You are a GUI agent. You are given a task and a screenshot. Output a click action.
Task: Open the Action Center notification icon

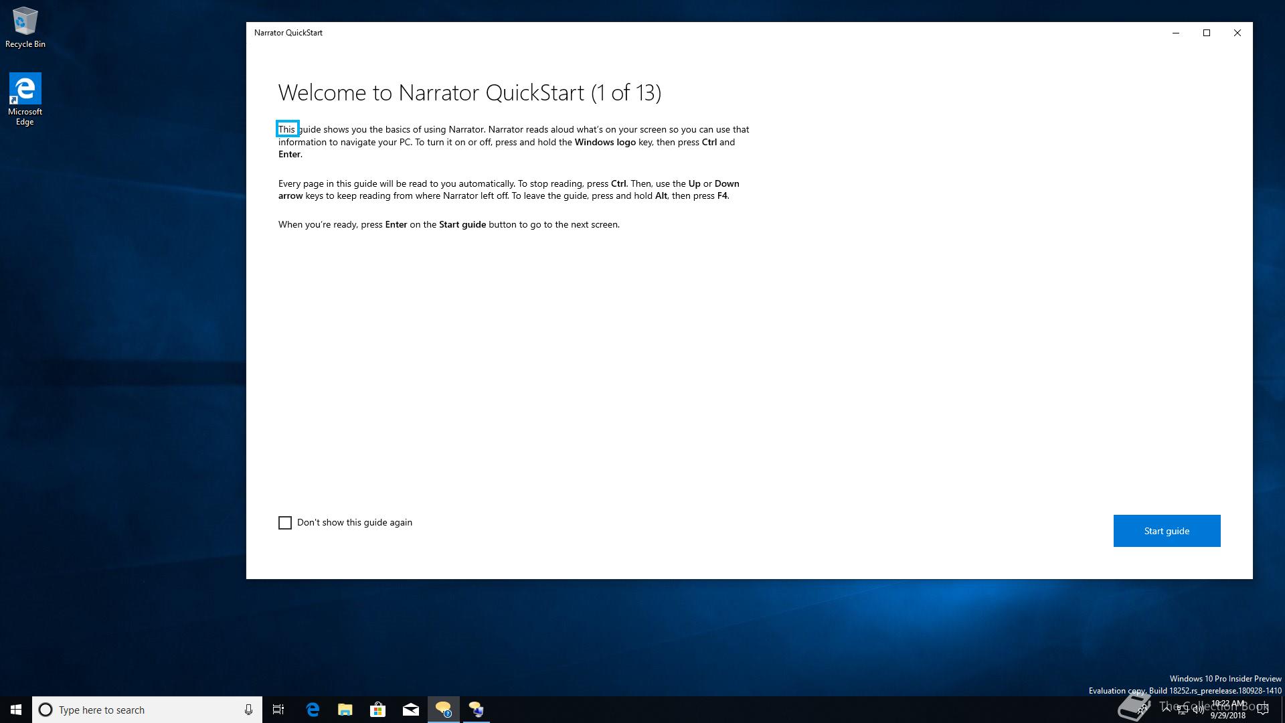[1263, 710]
